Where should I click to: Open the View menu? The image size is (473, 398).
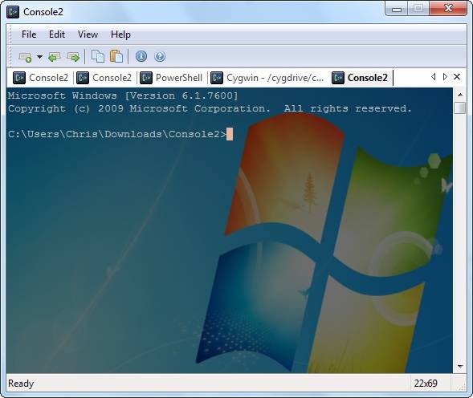(88, 35)
